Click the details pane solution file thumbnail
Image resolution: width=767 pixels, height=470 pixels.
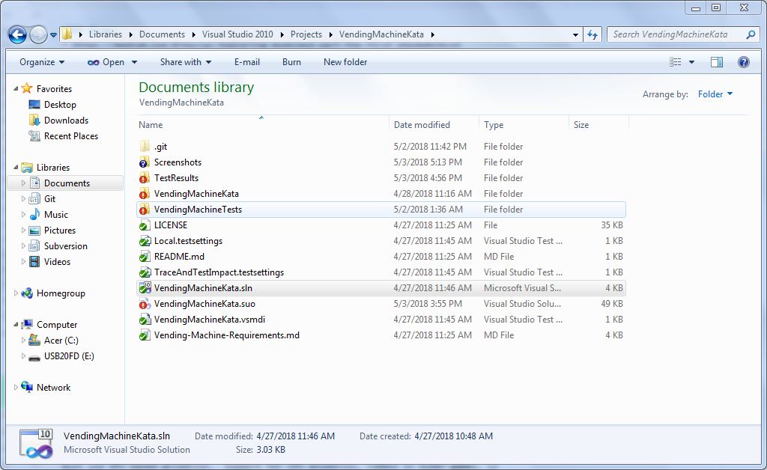(36, 443)
